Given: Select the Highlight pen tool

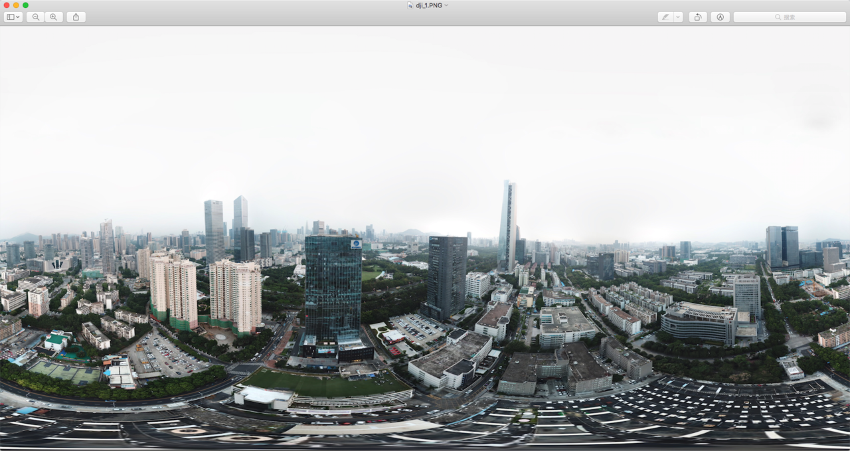Looking at the screenshot, I should [665, 17].
